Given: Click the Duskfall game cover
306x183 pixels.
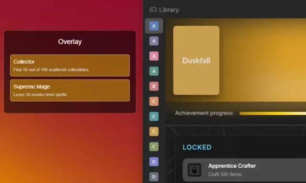Looking at the screenshot, I should click(196, 61).
